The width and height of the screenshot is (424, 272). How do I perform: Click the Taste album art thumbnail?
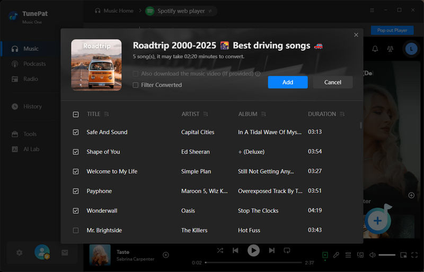(100, 255)
